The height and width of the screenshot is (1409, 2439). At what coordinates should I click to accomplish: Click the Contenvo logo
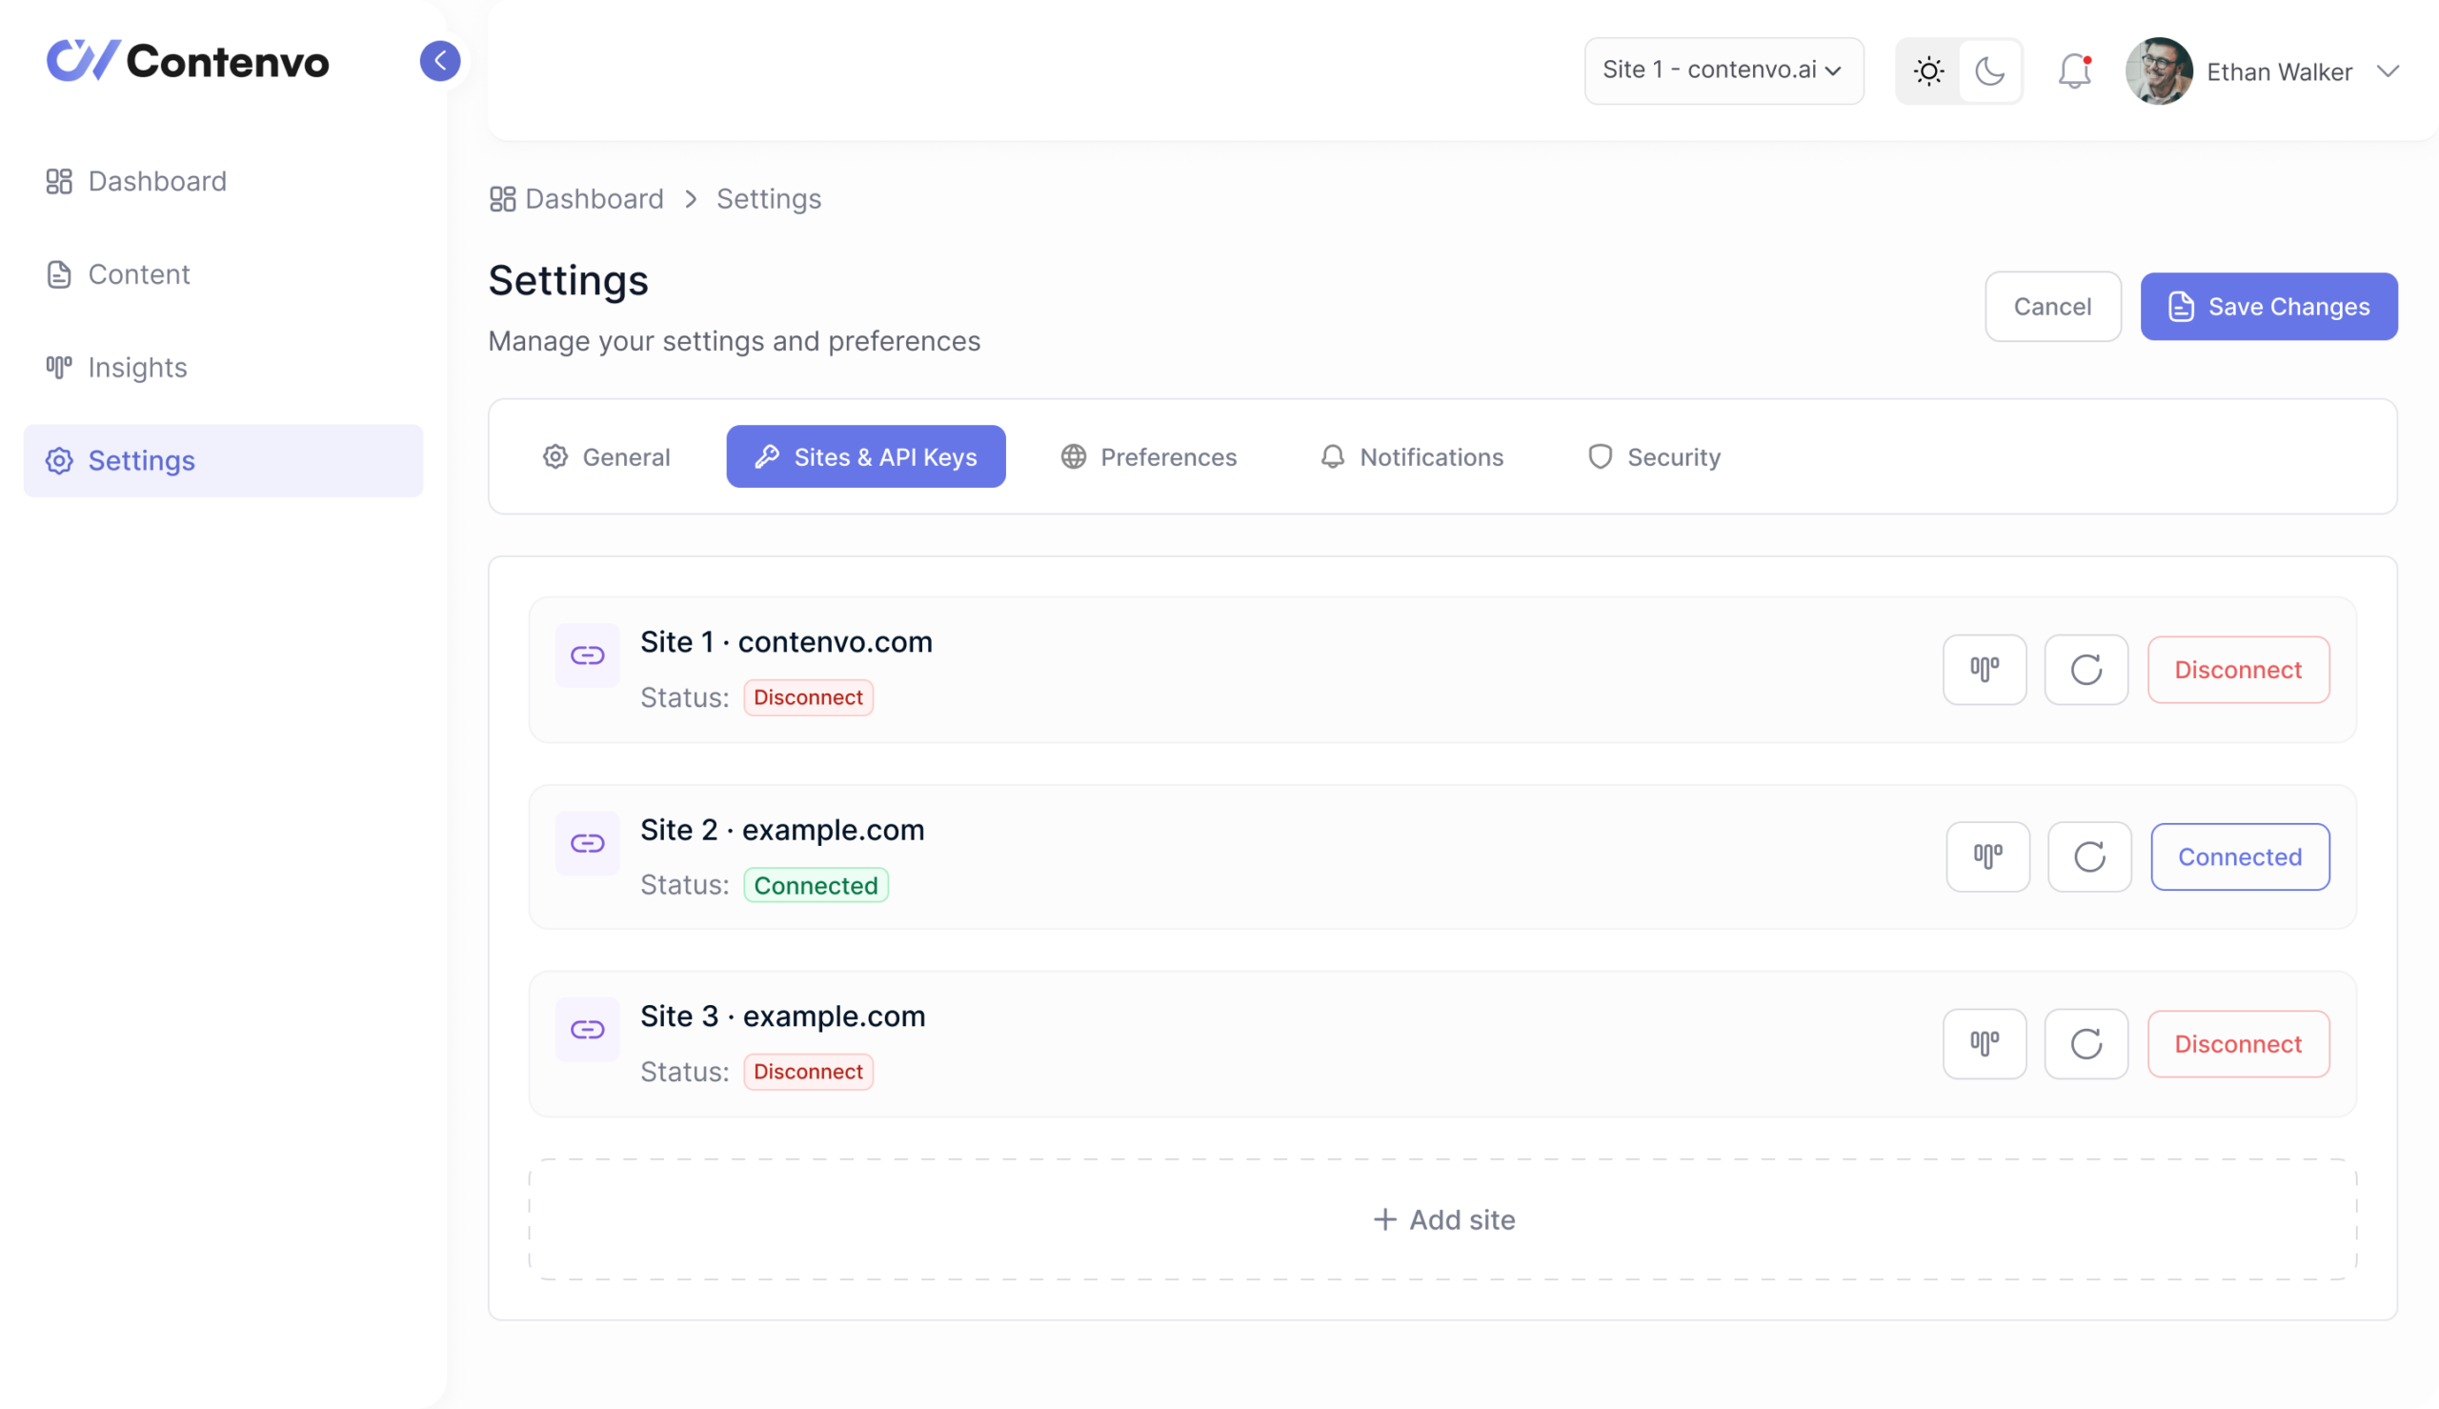[x=187, y=60]
